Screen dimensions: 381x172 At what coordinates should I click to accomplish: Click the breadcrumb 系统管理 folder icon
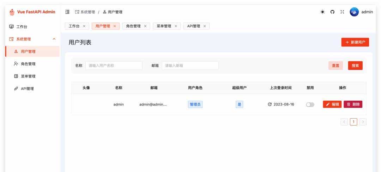click(77, 12)
